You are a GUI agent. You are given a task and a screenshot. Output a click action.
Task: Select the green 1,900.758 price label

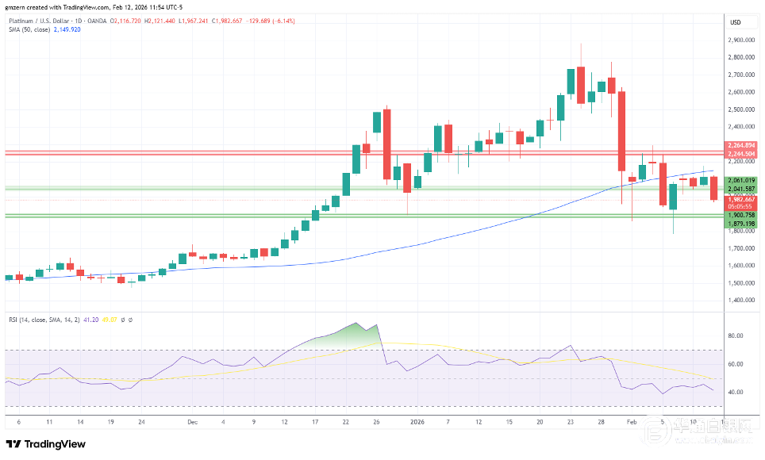740,216
